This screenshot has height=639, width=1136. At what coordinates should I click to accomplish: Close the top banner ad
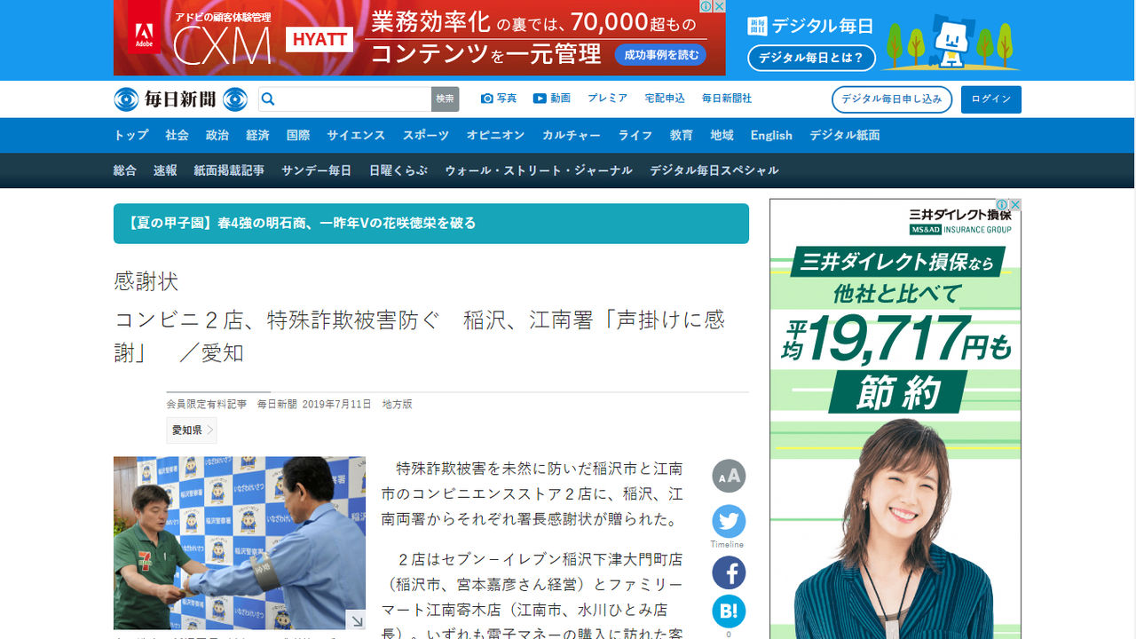pos(719,6)
